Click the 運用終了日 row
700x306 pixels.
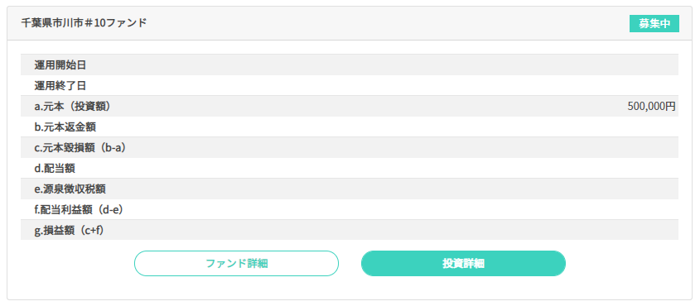[350, 85]
